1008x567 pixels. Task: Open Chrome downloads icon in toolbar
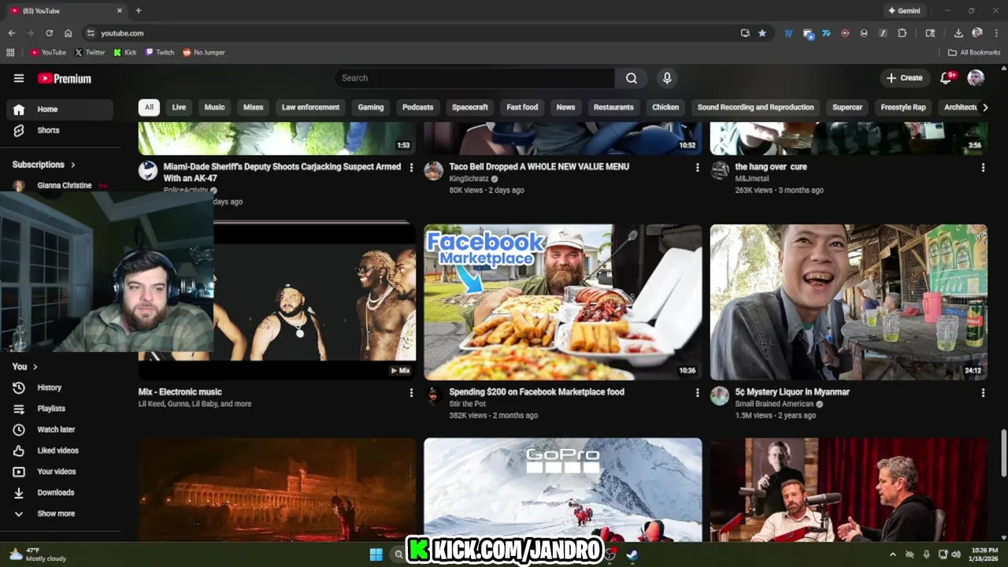click(958, 33)
